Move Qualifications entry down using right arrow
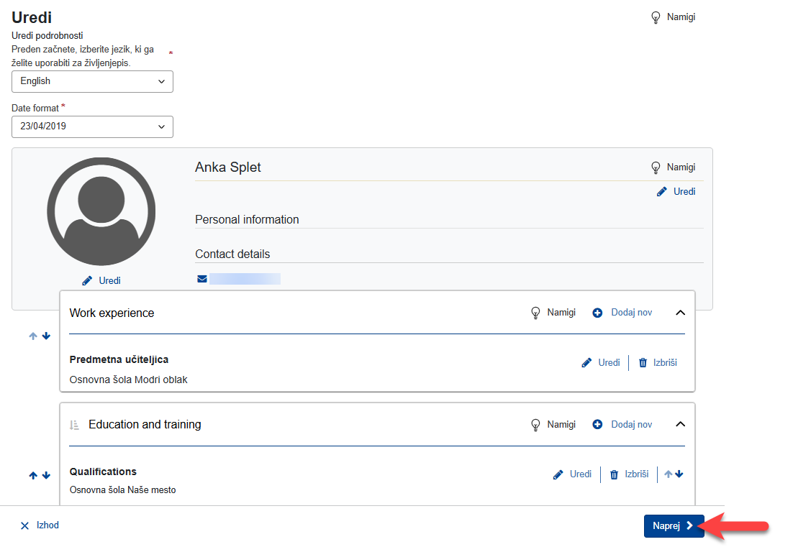 tap(679, 474)
